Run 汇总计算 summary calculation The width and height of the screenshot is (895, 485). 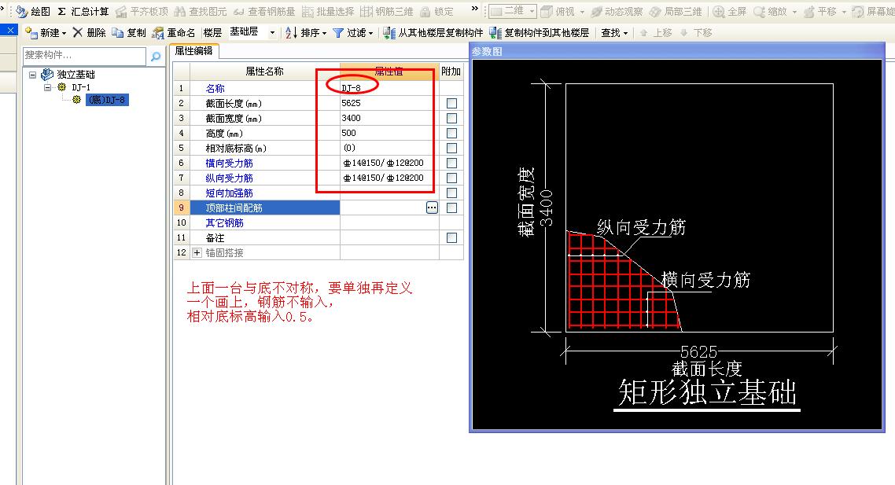click(x=83, y=12)
